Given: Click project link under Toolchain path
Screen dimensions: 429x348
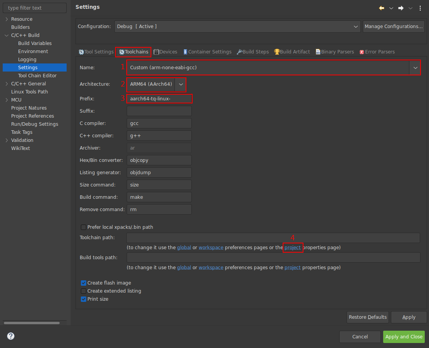Looking at the screenshot, I should tap(292, 248).
